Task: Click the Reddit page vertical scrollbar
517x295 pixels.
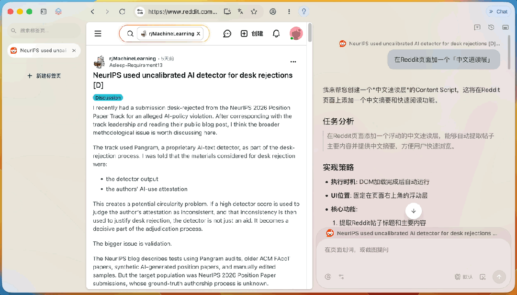Action: (x=310, y=33)
